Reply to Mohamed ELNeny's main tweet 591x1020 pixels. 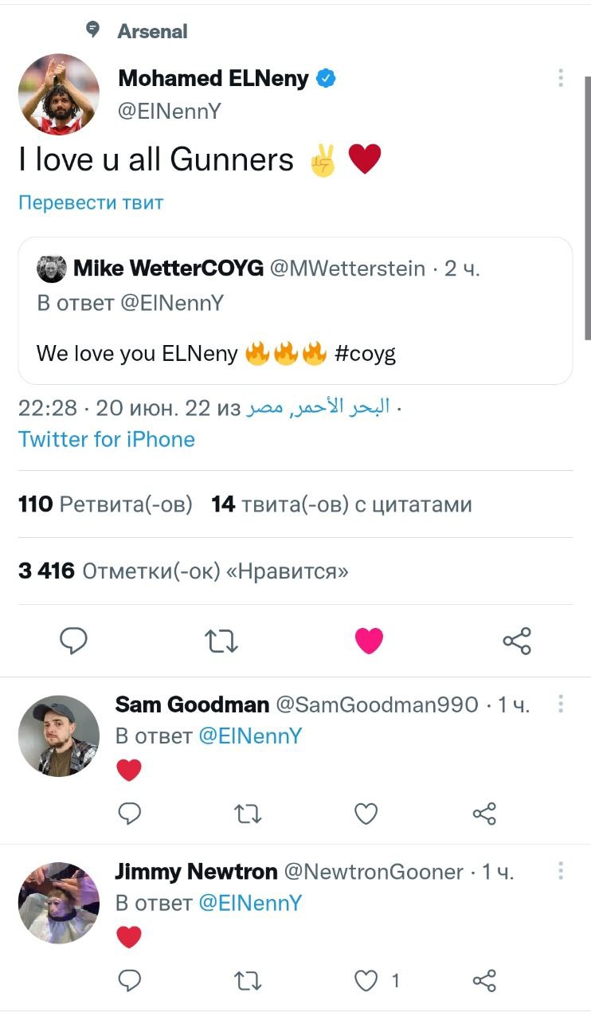(73, 640)
